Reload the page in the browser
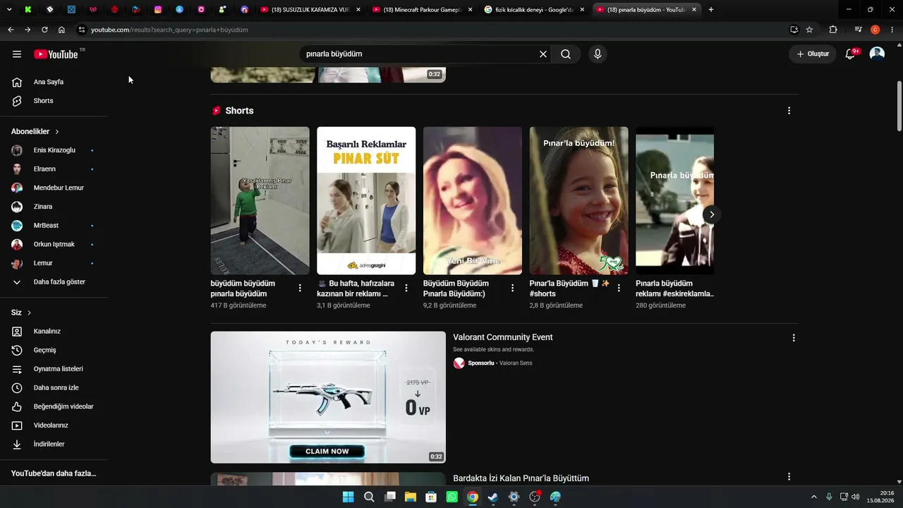The height and width of the screenshot is (508, 903). pyautogui.click(x=44, y=30)
